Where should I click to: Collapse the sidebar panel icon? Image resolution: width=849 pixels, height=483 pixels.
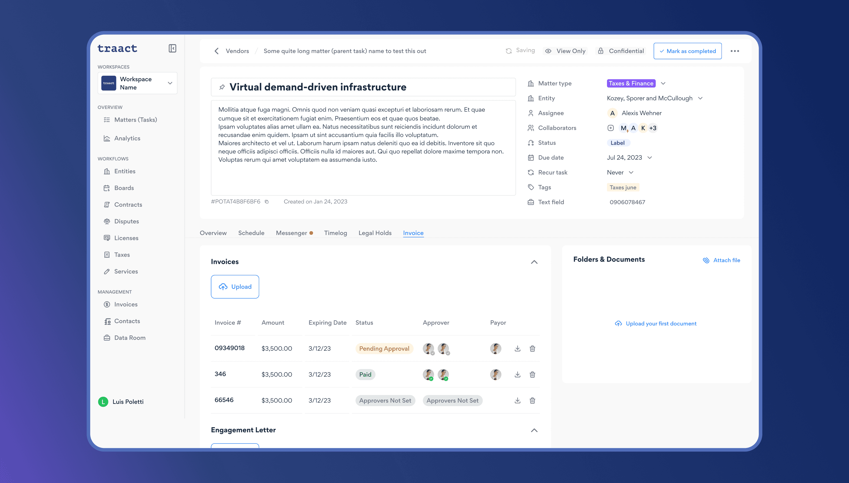point(172,48)
